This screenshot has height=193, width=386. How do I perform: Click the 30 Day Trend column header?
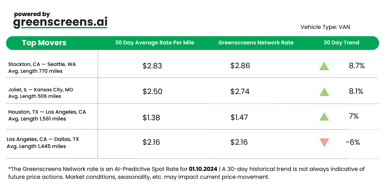(341, 43)
